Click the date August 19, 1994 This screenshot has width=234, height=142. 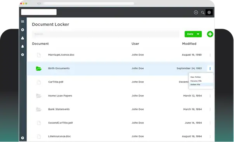[192, 137]
